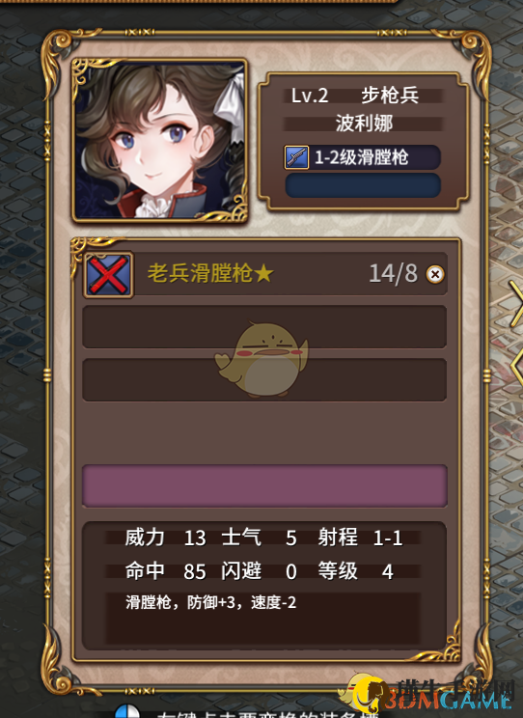This screenshot has height=718, width=523.
Task: Click the 滑膛枪 防御+3 description text
Action: (x=210, y=602)
